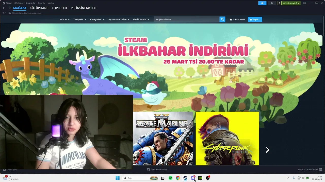
Task: Click the Windows taskbar Ara search box
Action: coord(140,178)
